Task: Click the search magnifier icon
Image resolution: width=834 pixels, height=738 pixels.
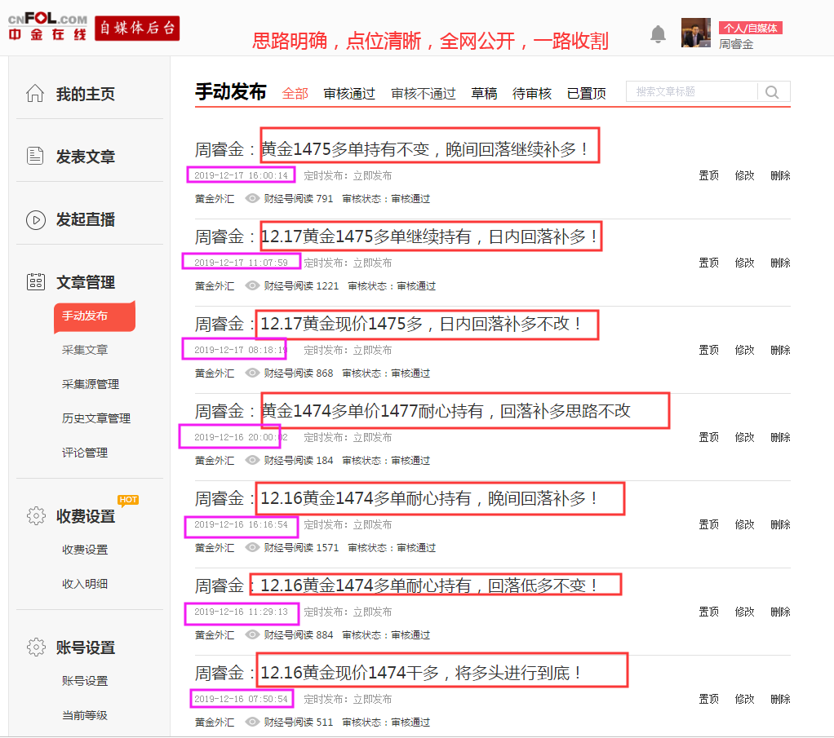Action: click(x=772, y=92)
